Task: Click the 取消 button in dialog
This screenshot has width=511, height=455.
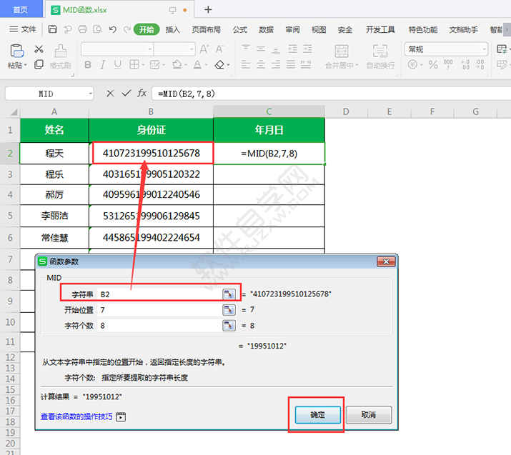Action: [x=369, y=414]
